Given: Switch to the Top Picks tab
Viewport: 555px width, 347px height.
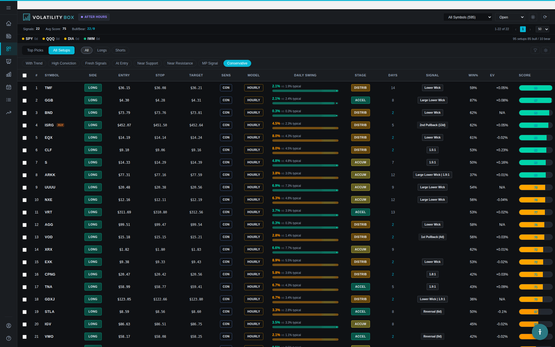Looking at the screenshot, I should (35, 50).
